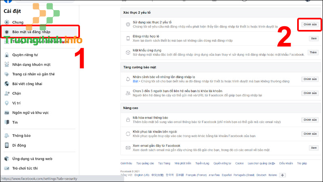323x182 pixels.
Task: Switch language to Español
Action: click(227, 175)
